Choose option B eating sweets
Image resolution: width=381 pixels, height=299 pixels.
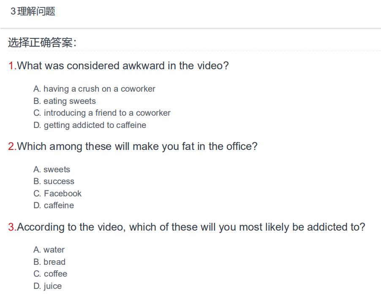click(65, 101)
